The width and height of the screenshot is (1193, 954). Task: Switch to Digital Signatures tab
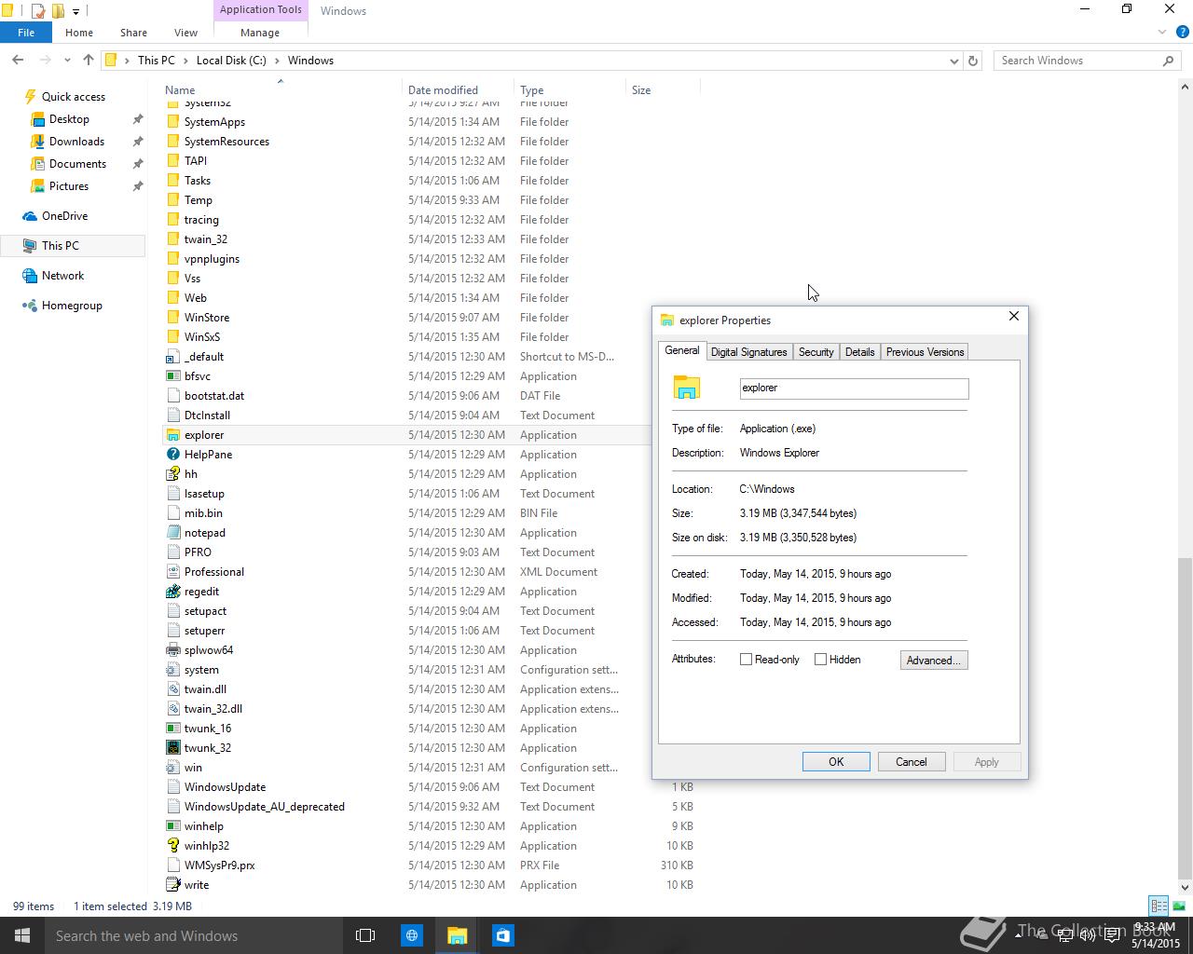[748, 352]
